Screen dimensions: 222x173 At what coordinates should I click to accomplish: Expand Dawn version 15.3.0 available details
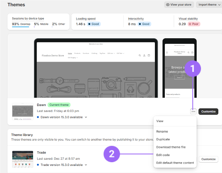tap(86, 117)
